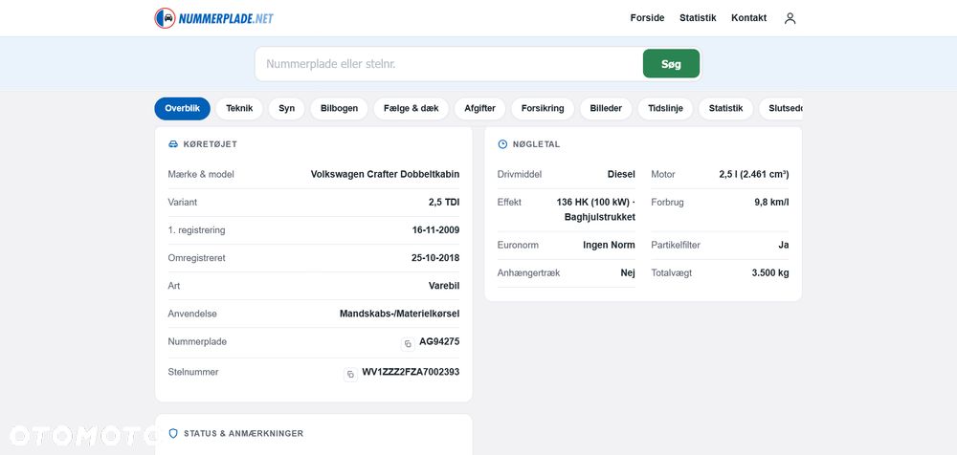The width and height of the screenshot is (957, 455).
Task: Click the VIN text WV1ZZZ2FZA7002393
Action: [411, 372]
